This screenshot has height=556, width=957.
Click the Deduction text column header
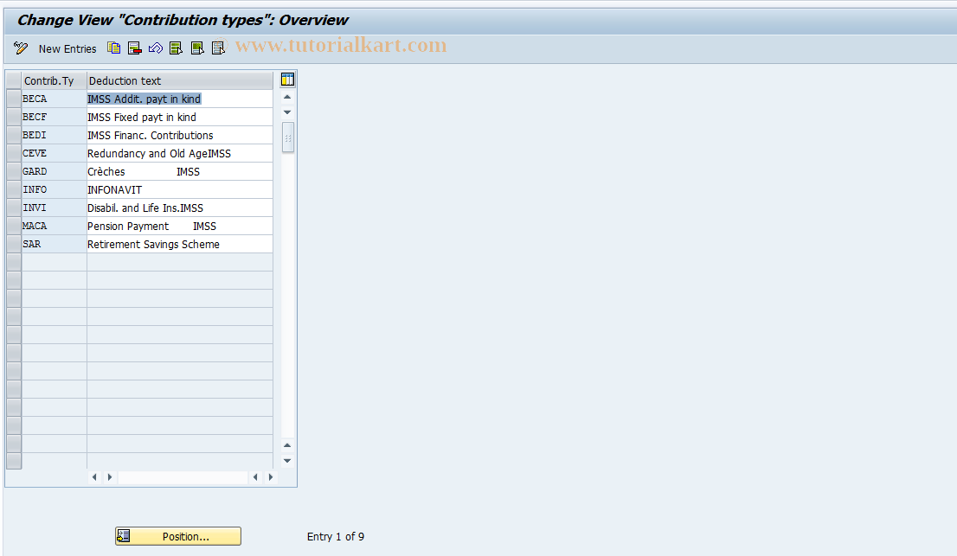click(x=180, y=80)
